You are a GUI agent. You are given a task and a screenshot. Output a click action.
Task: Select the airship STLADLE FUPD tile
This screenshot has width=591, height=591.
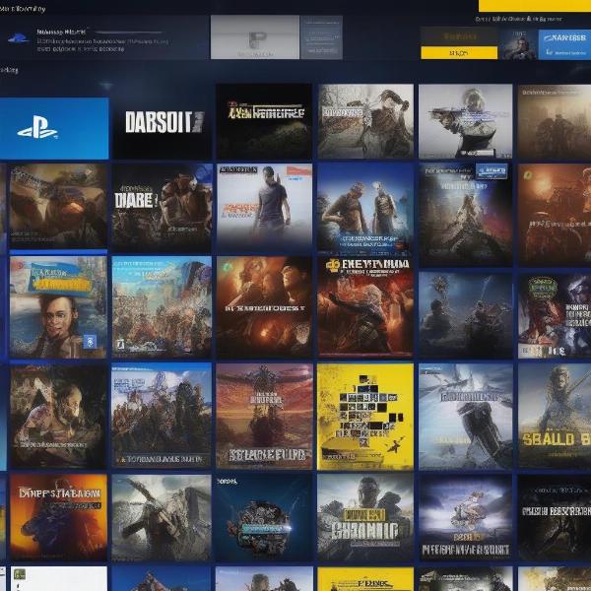[x=265, y=416]
